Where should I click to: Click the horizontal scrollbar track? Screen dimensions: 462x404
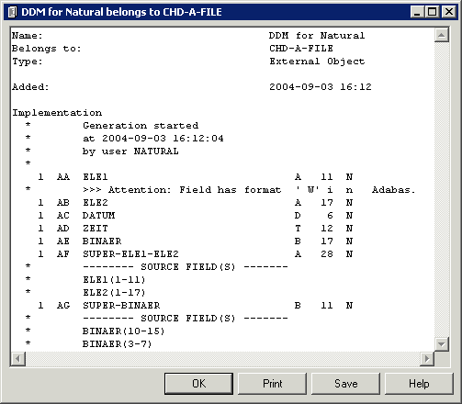(x=222, y=358)
